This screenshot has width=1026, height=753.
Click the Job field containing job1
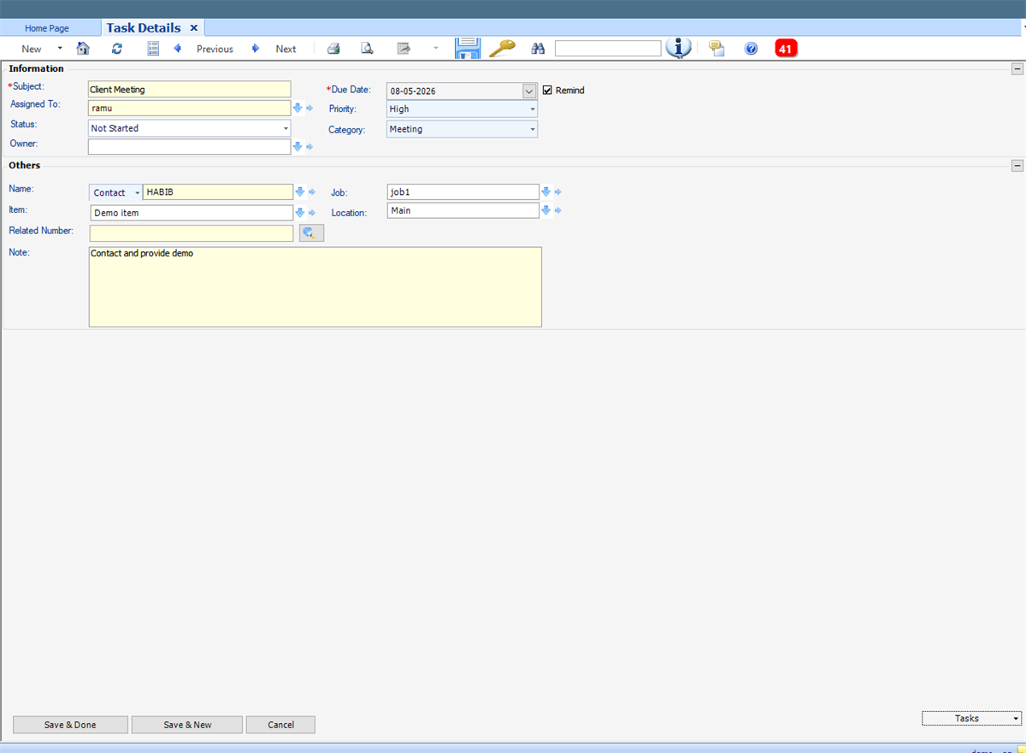pos(463,192)
